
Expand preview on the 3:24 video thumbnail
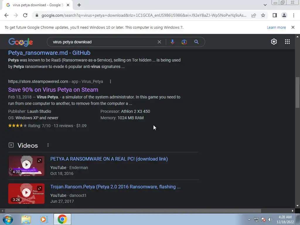40,188
